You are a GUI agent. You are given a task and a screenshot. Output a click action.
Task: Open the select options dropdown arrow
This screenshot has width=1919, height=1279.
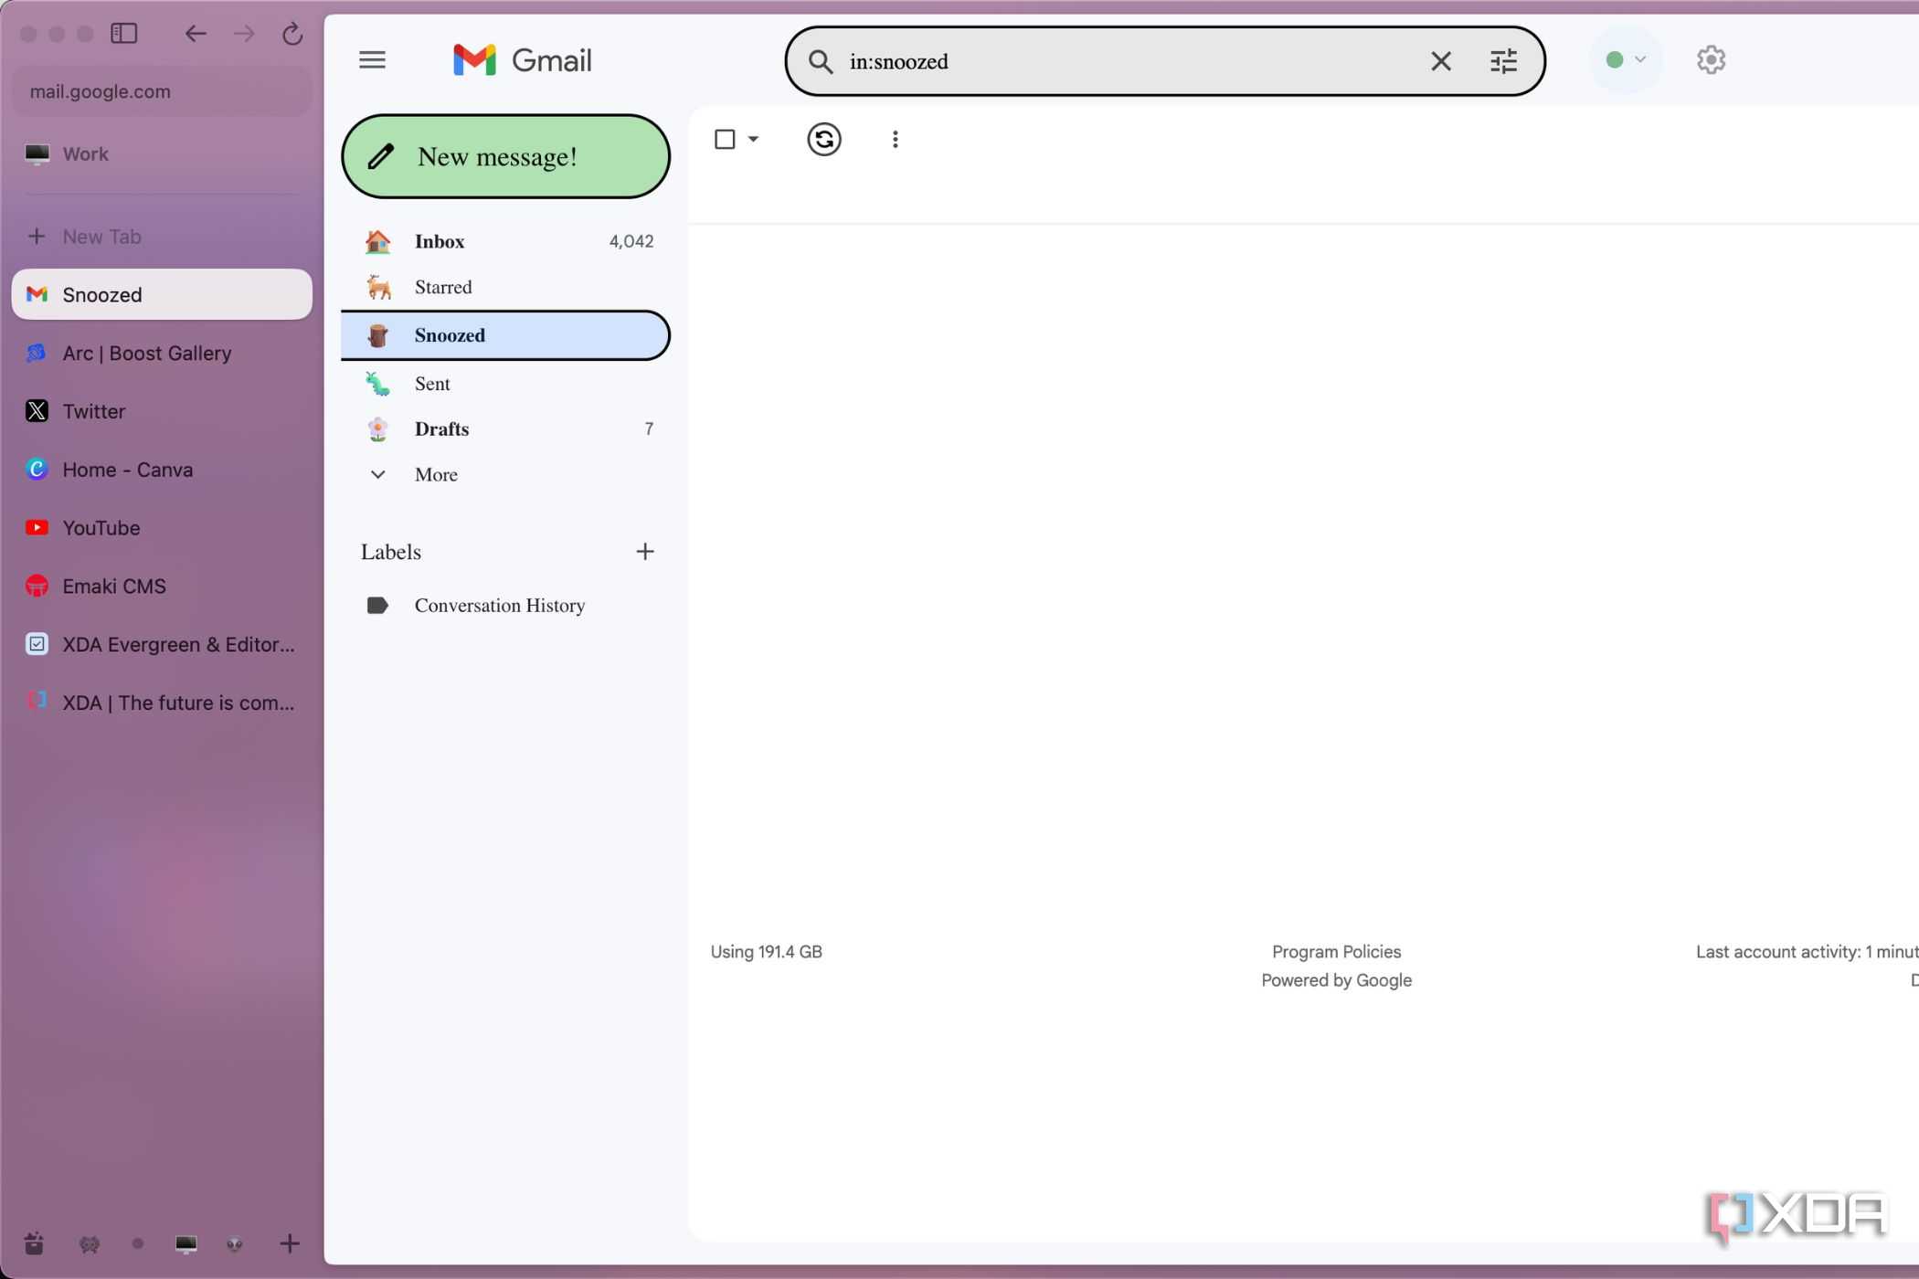click(x=753, y=139)
